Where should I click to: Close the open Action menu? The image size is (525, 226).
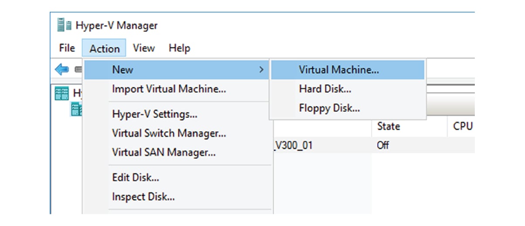pyautogui.click(x=104, y=48)
